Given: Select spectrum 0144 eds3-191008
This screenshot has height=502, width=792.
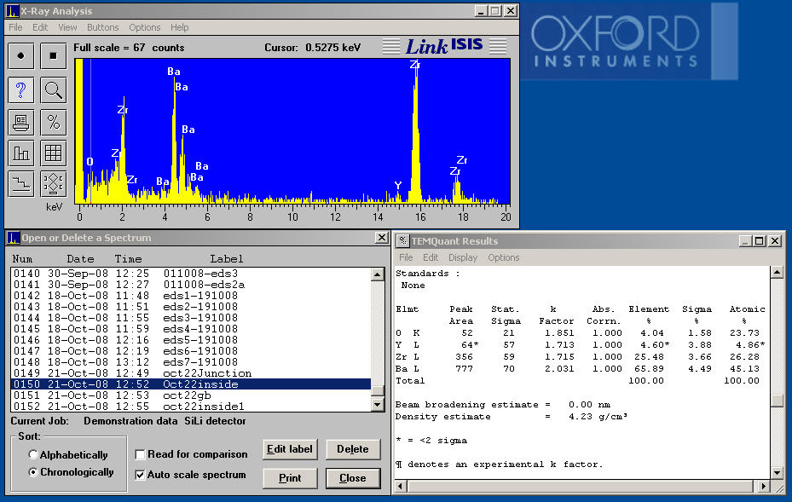Looking at the screenshot, I should (191, 318).
